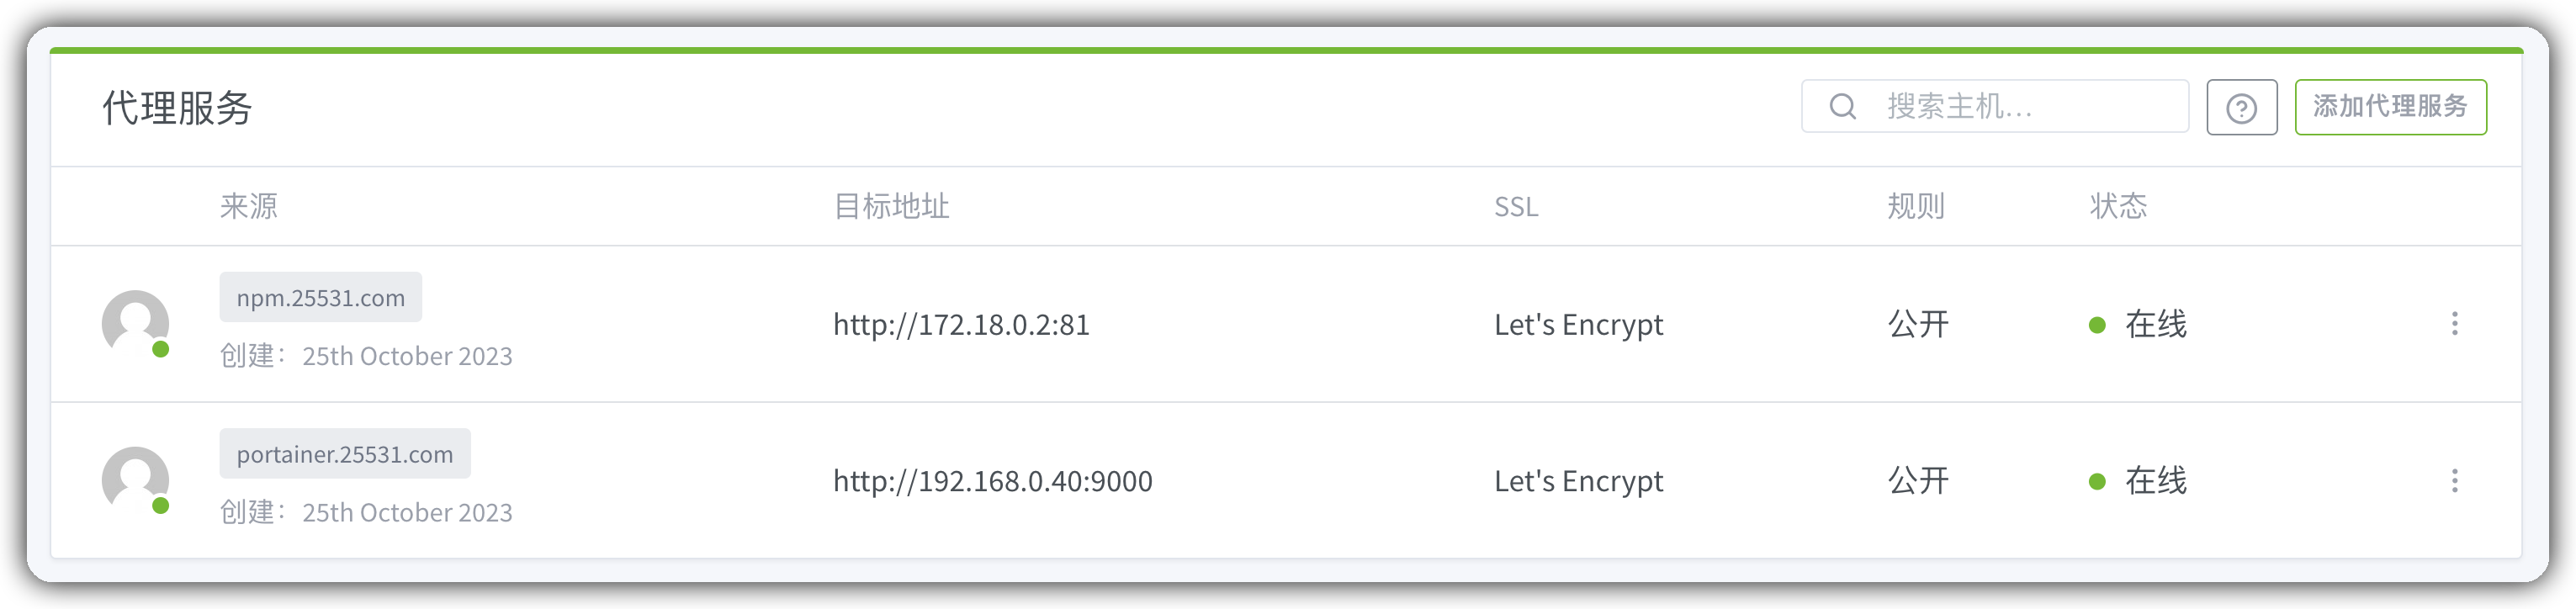Click 添加代理服务 button
The height and width of the screenshot is (609, 2576).
coord(2390,107)
